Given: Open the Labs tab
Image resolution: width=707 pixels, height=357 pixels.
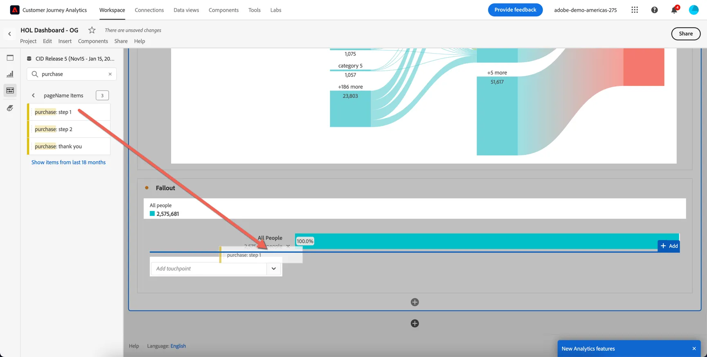Looking at the screenshot, I should tap(276, 10).
